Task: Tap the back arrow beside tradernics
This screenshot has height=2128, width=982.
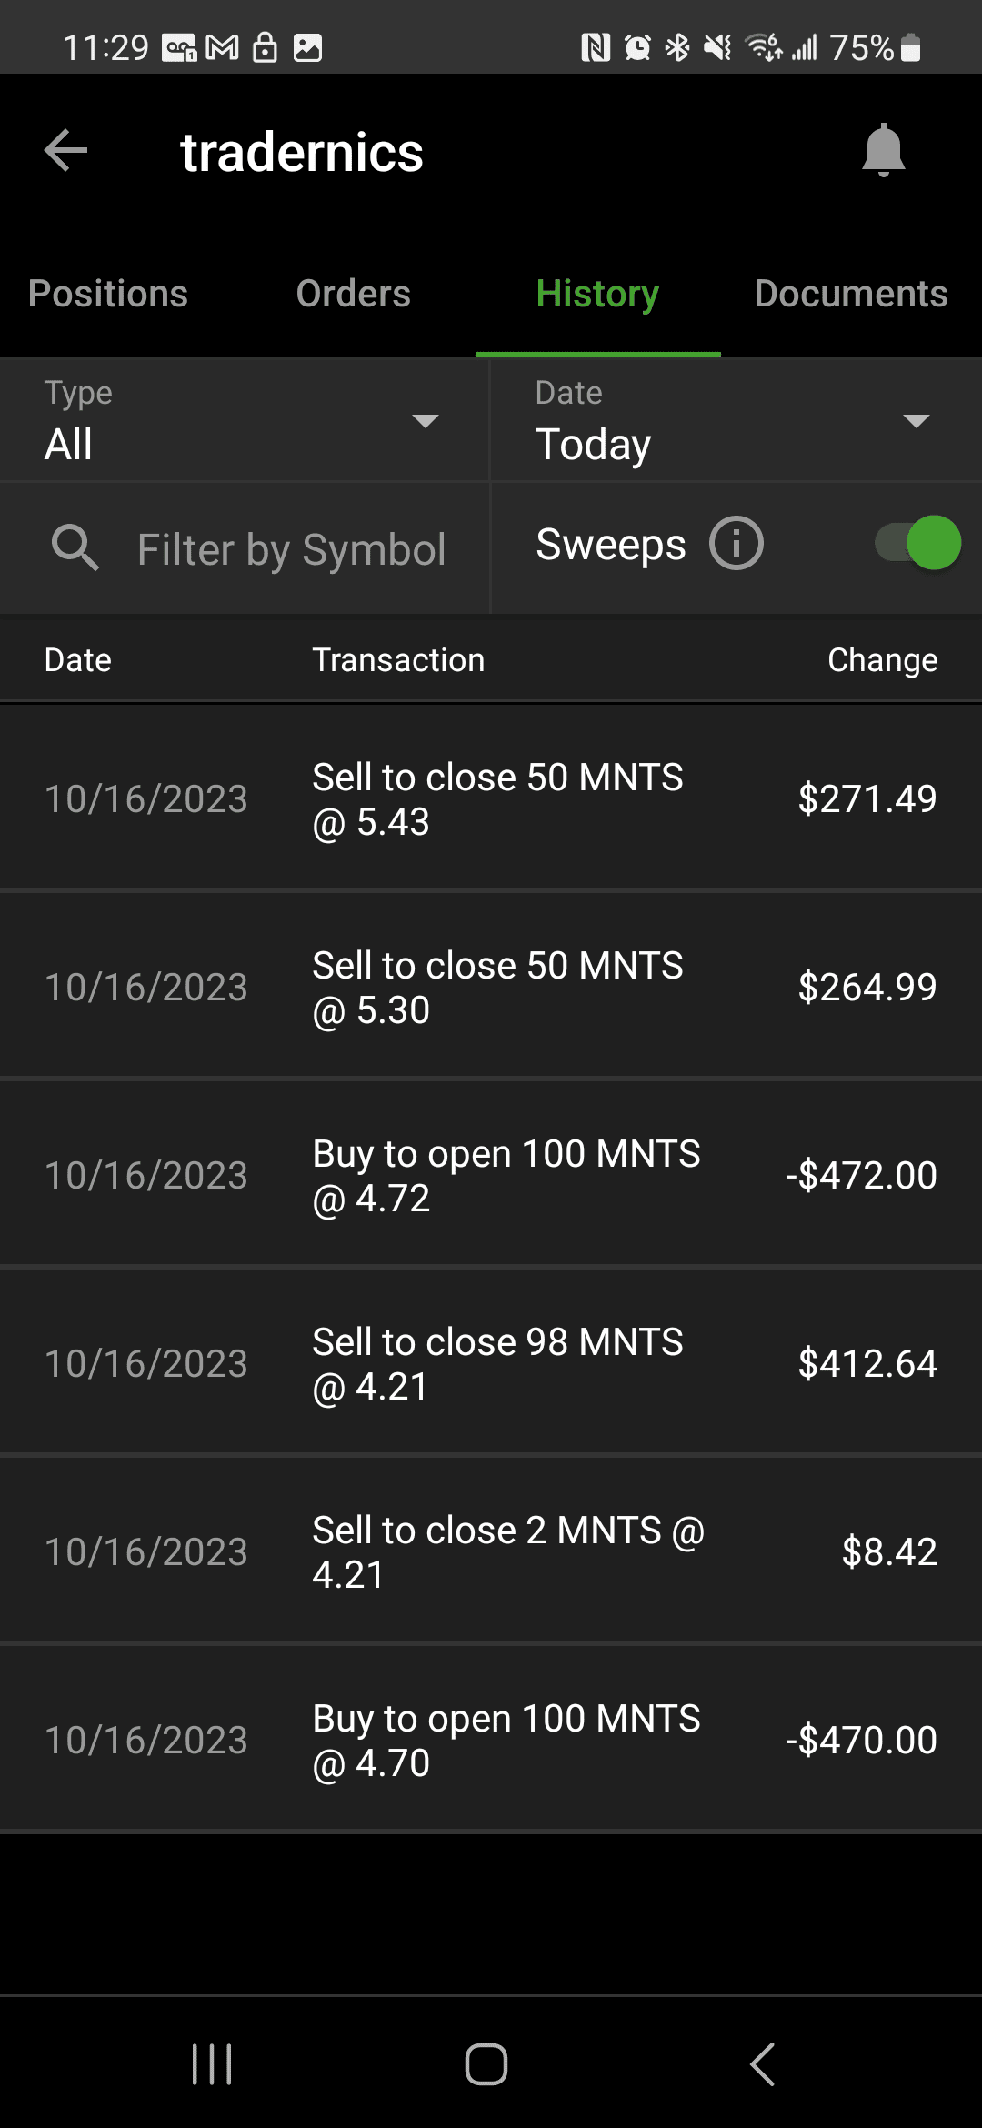Action: click(x=66, y=150)
